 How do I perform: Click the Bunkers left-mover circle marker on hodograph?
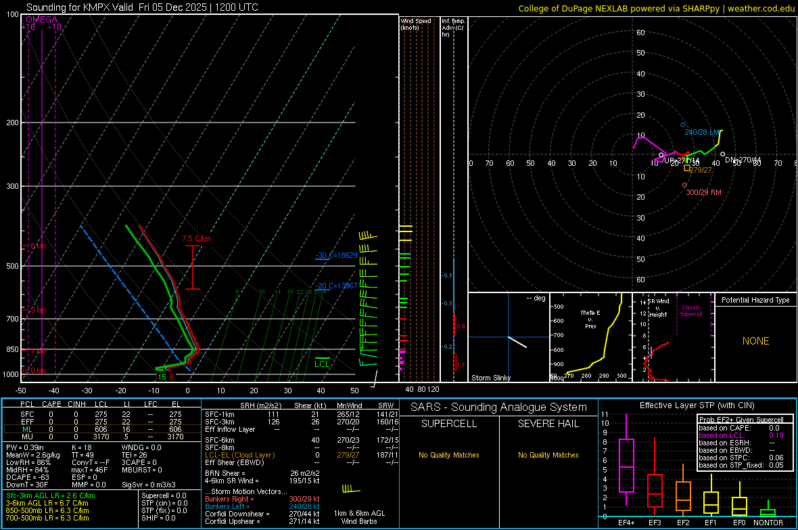pos(683,125)
